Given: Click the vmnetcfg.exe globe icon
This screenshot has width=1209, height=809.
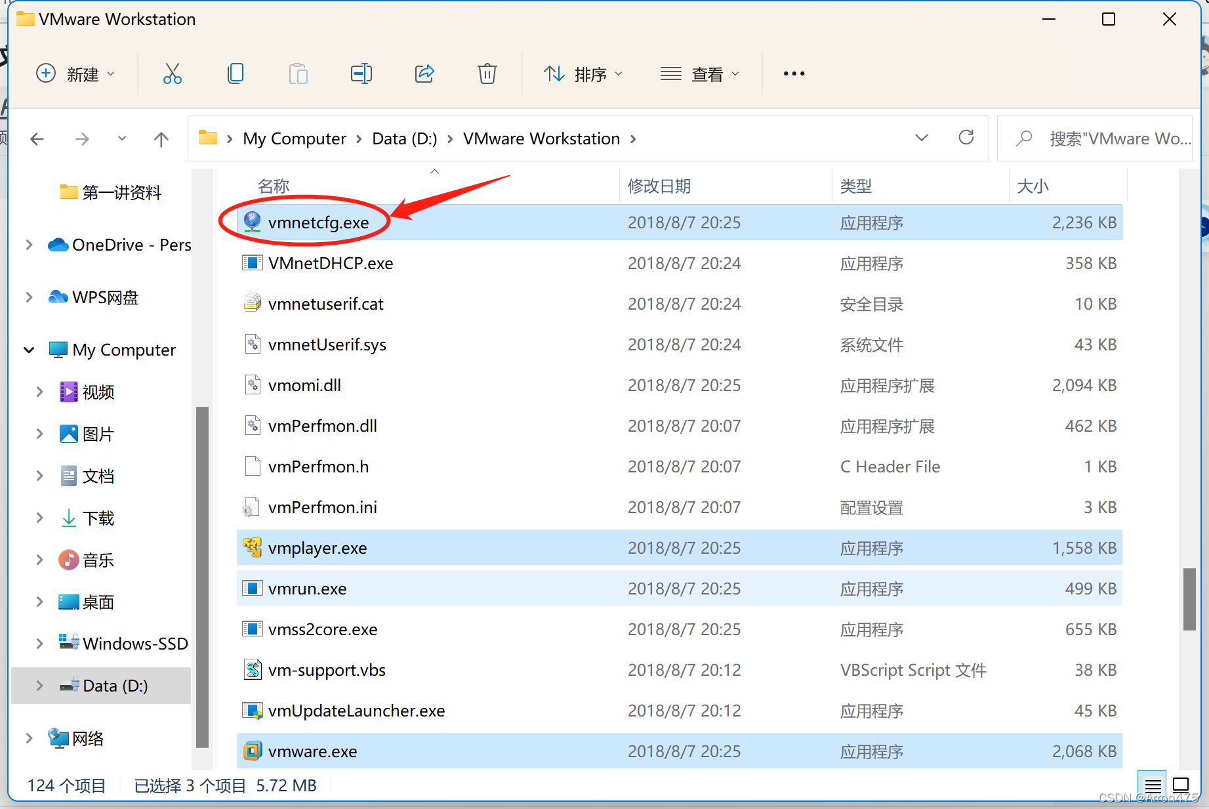Looking at the screenshot, I should pos(253,222).
